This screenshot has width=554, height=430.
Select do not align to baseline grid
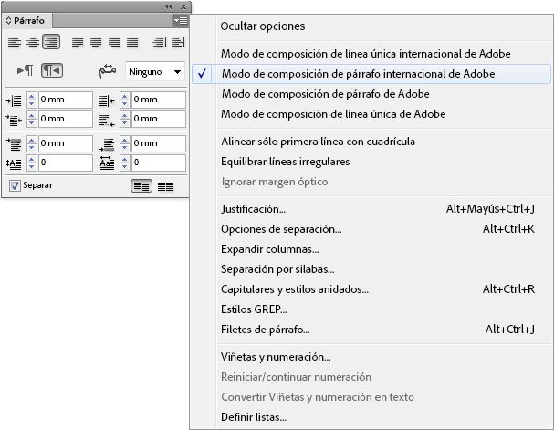click(x=141, y=186)
